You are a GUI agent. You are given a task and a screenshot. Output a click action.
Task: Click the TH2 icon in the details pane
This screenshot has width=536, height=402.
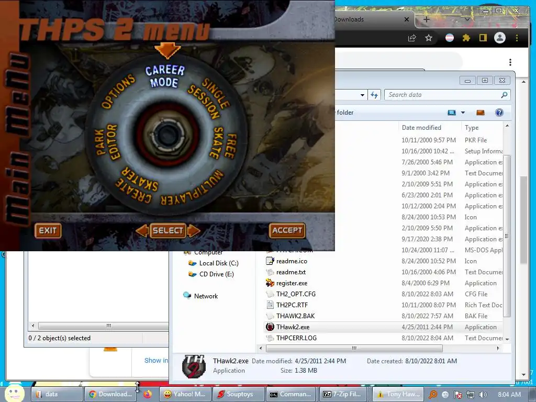coord(194,366)
